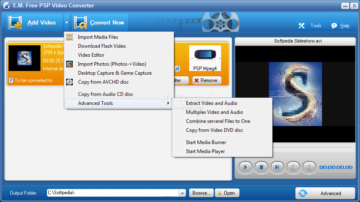Stop the preview playback
The width and height of the screenshot is (360, 202).
261,167
